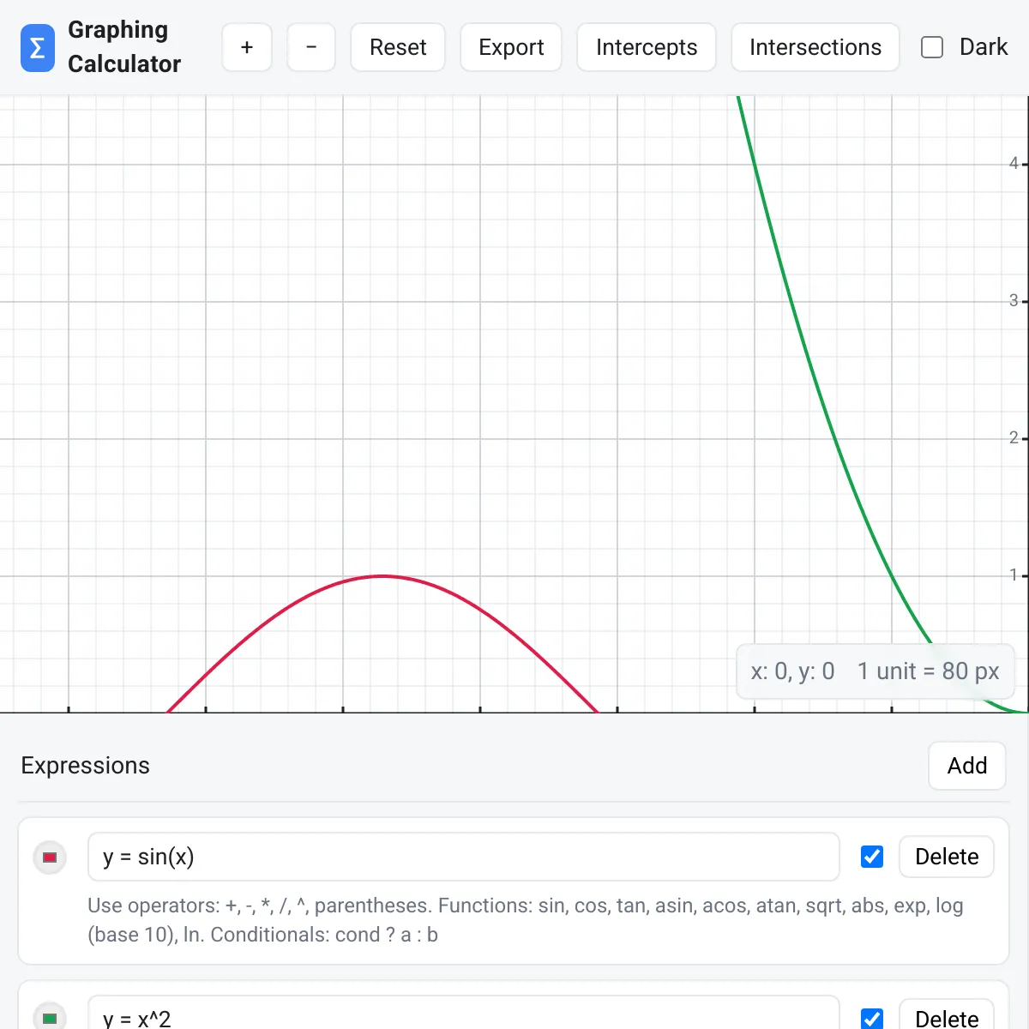The height and width of the screenshot is (1029, 1029).
Task: Open green color swatch for x^2
Action: tap(50, 1018)
